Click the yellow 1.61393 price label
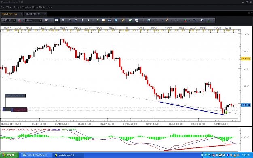 pos(245,59)
